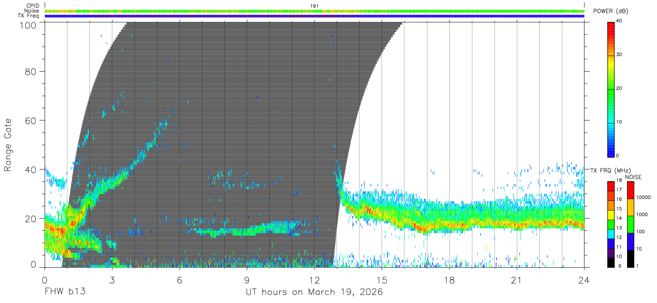Click the POWER (dB) colorbar label
Image resolution: width=657 pixels, height=303 pixels.
pos(610,11)
